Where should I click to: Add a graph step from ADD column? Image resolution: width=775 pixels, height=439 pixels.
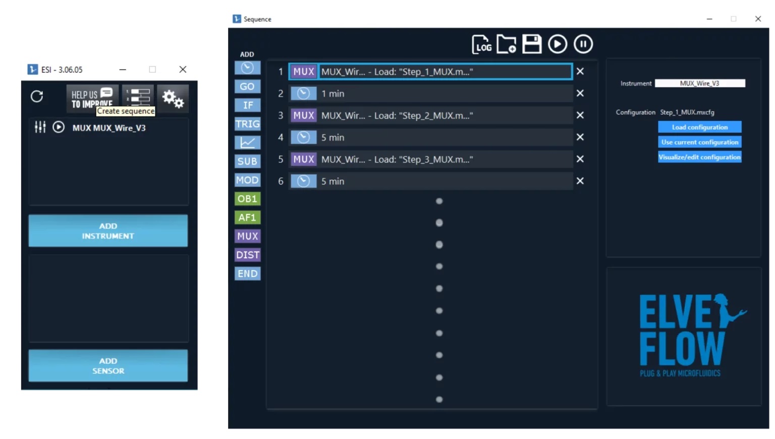tap(247, 143)
